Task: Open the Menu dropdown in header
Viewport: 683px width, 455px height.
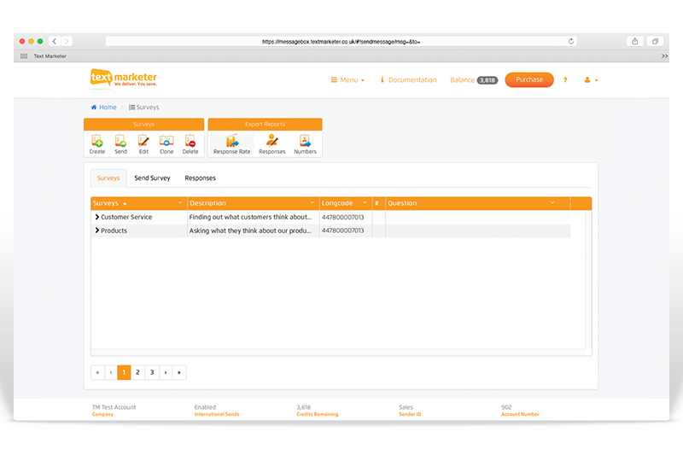Action: tap(347, 80)
